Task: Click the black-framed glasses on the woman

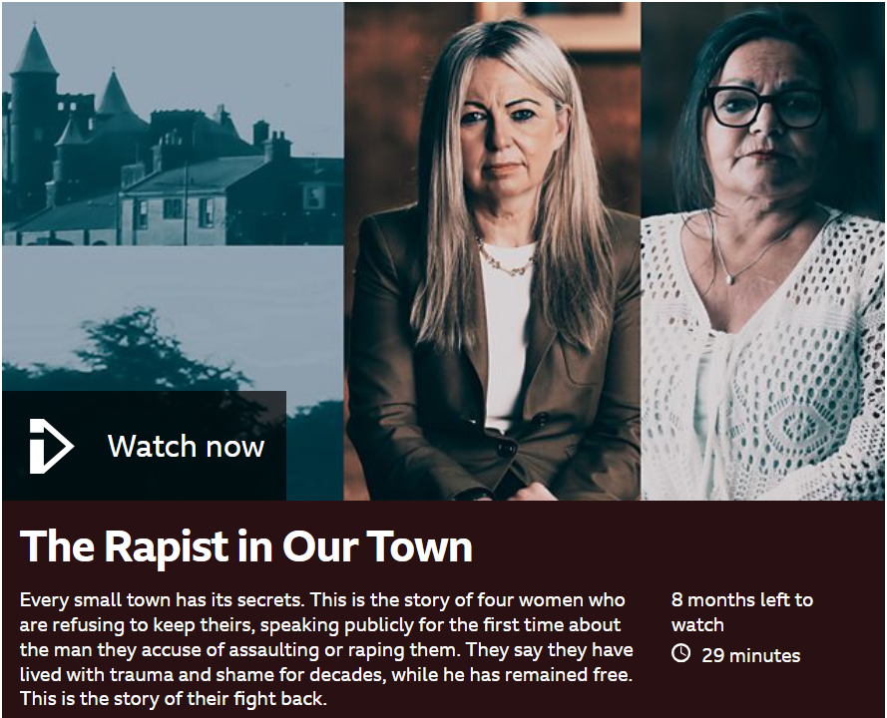Action: coord(766,107)
